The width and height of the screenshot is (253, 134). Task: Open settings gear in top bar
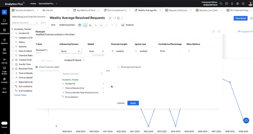238,4
